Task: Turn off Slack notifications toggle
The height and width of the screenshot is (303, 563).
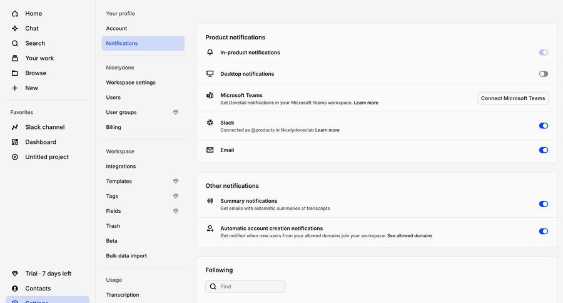Action: 543,126
